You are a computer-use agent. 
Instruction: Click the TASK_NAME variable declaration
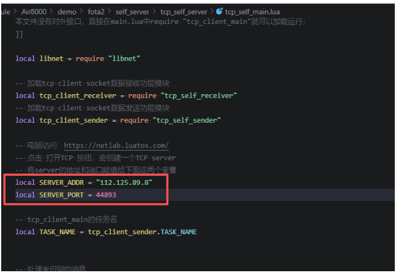(x=57, y=232)
